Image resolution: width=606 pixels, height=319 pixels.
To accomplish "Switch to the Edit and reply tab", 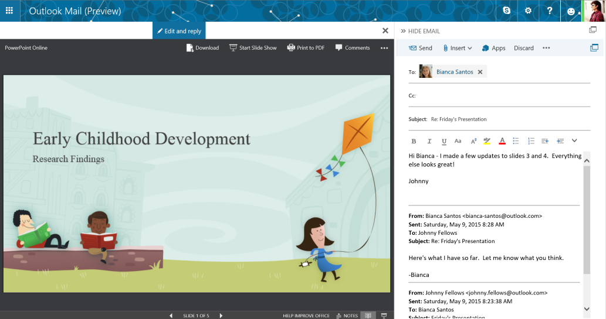I will coord(179,31).
